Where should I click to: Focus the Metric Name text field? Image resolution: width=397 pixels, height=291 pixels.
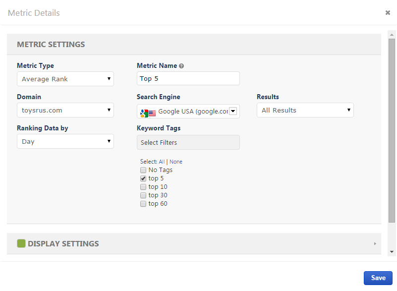tap(188, 78)
